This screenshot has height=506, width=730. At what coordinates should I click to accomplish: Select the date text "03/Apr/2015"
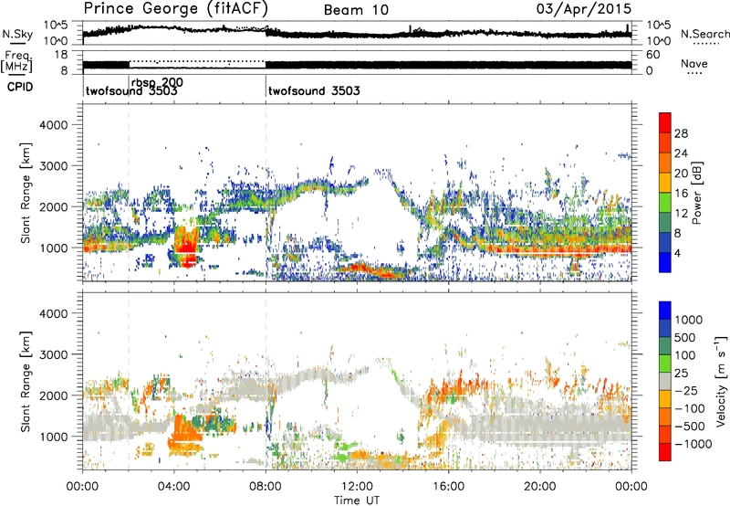tap(584, 9)
